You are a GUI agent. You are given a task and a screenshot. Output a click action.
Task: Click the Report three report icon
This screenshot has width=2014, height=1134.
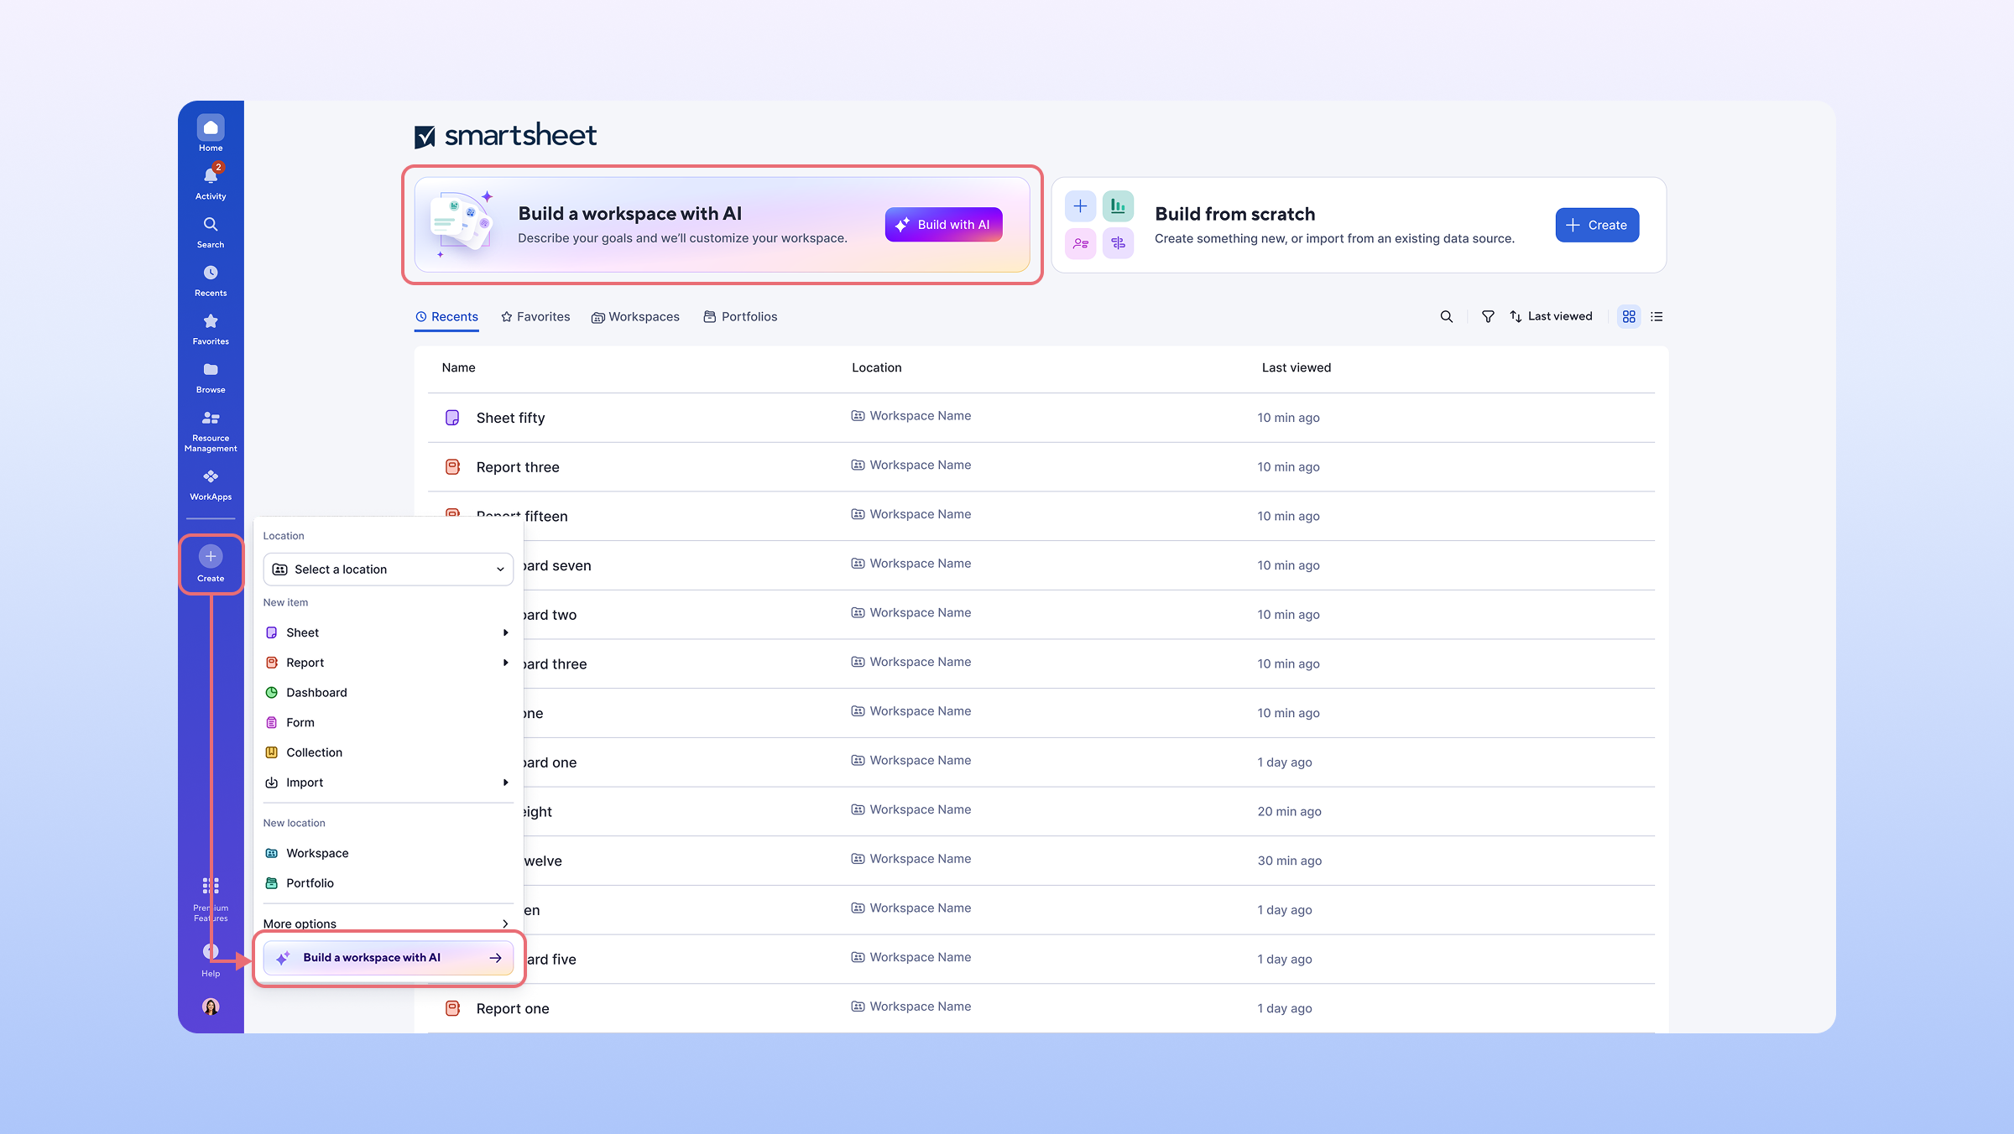[x=452, y=467]
